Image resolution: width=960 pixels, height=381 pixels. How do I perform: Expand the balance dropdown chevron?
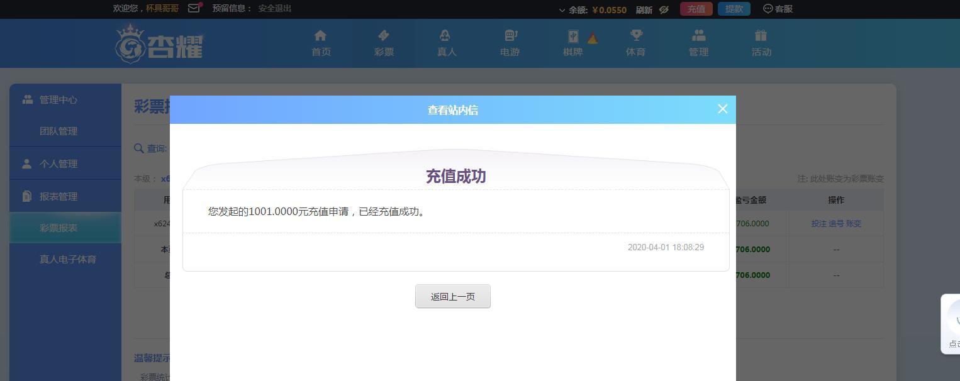coord(562,10)
